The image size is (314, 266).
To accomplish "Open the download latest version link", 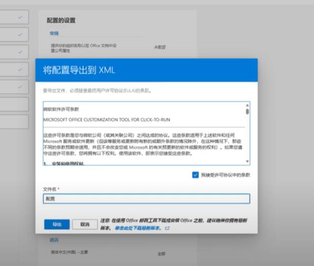I will tap(138, 228).
